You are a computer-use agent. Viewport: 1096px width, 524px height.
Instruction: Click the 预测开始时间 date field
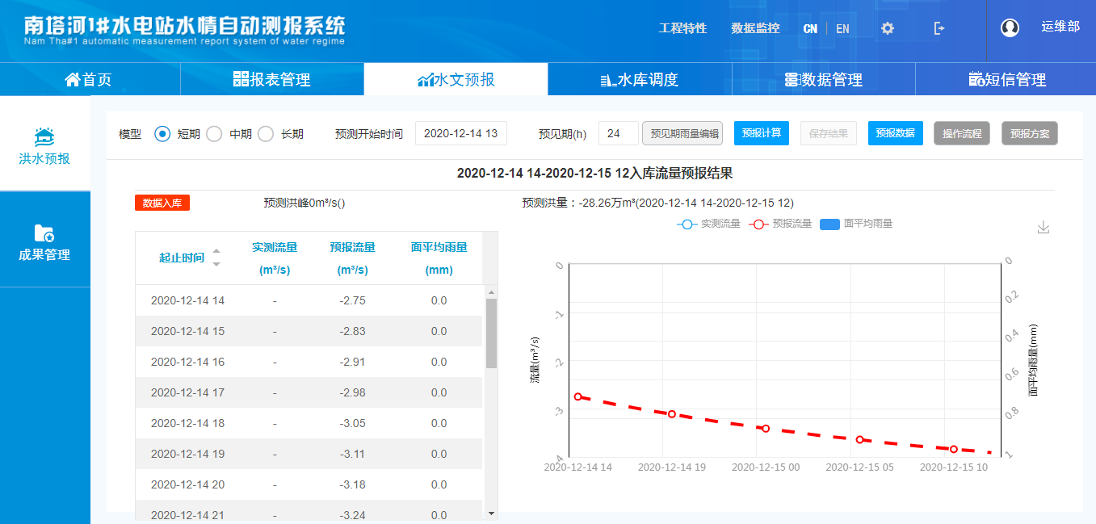coord(461,133)
